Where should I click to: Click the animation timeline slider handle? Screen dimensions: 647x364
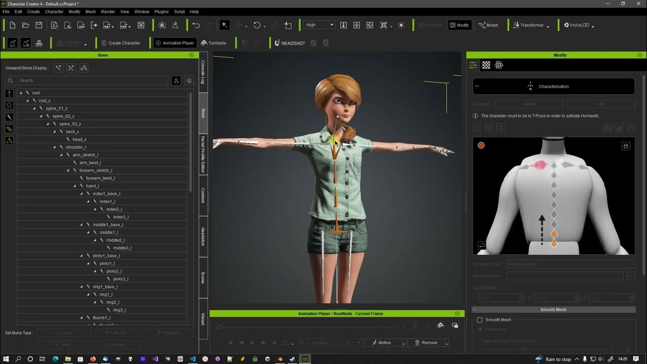[x=219, y=327]
